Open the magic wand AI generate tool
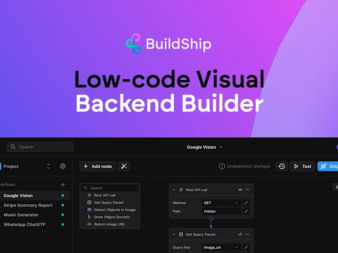Image resolution: width=338 pixels, height=253 pixels. coord(124,166)
